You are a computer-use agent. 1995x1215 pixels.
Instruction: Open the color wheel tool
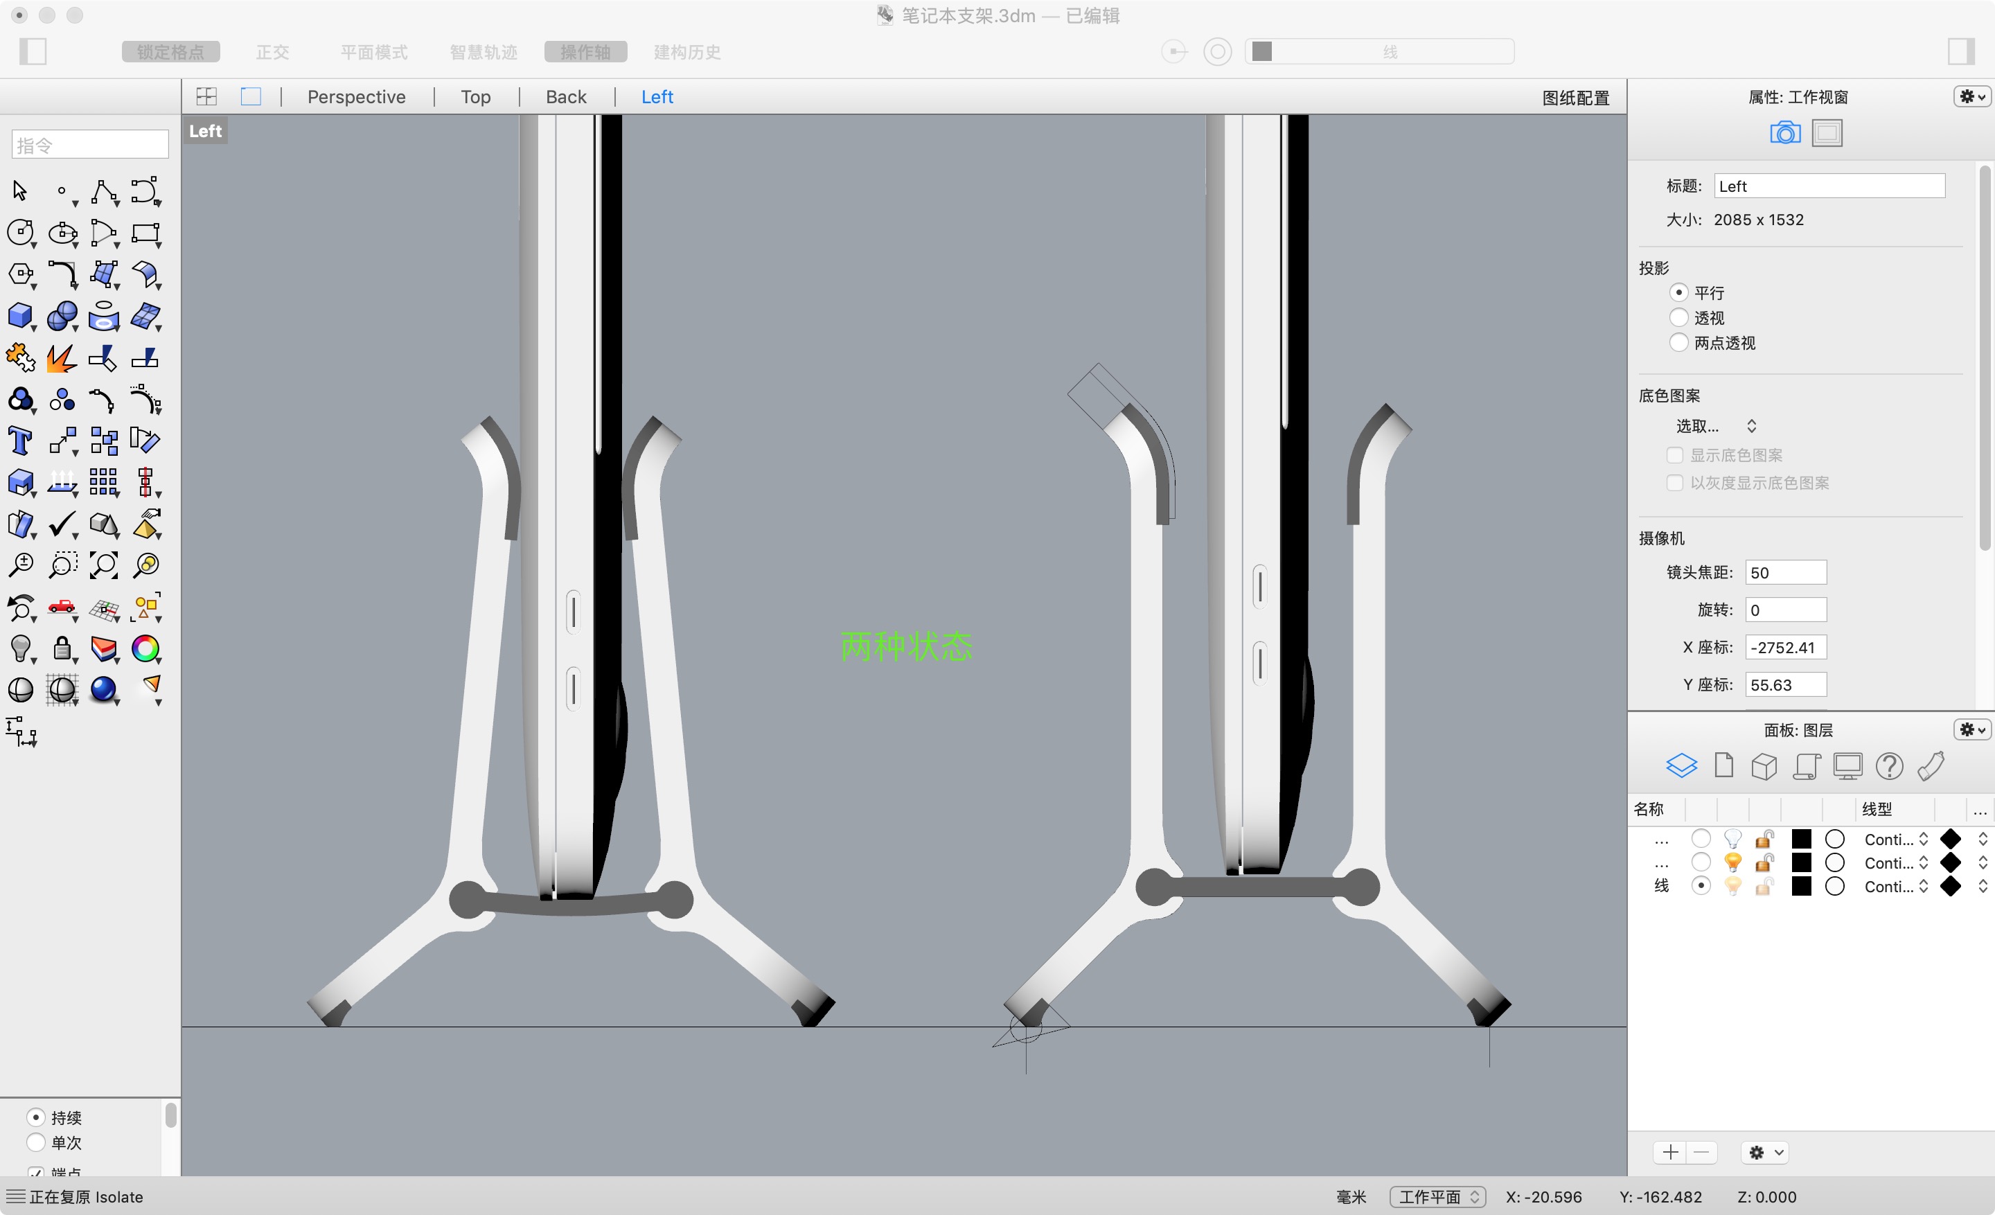[147, 649]
